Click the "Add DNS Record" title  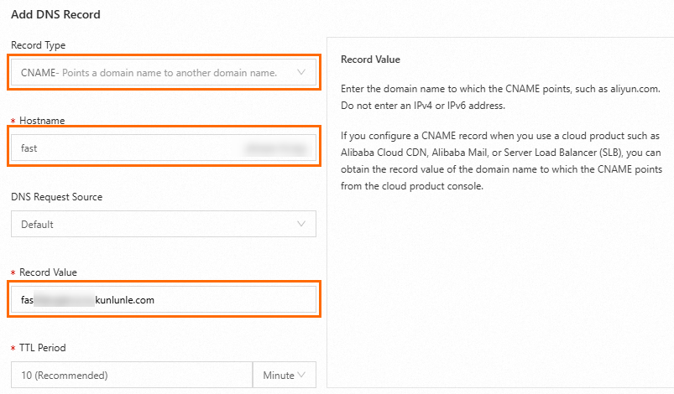(55, 14)
